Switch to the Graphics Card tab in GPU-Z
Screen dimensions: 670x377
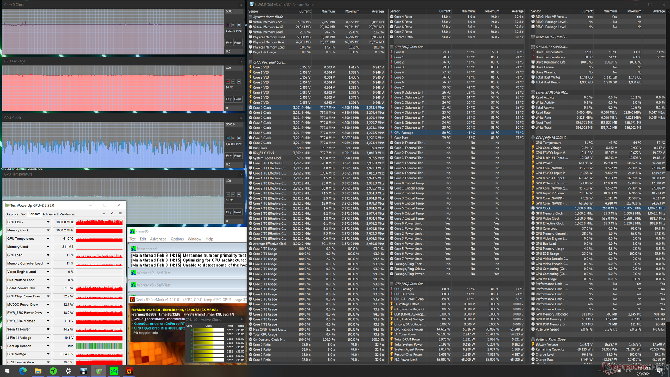(x=16, y=214)
